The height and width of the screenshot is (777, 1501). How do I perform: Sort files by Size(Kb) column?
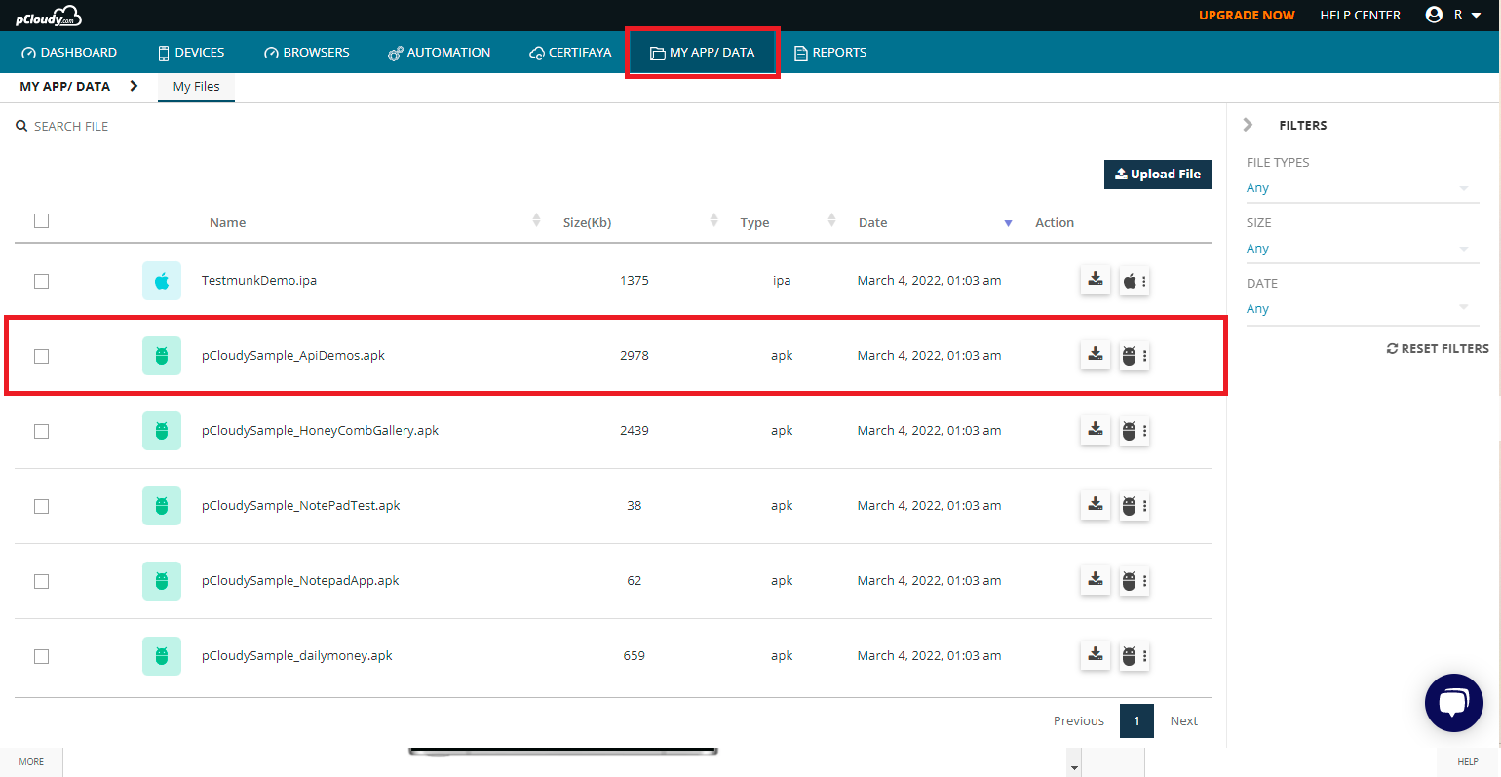713,220
